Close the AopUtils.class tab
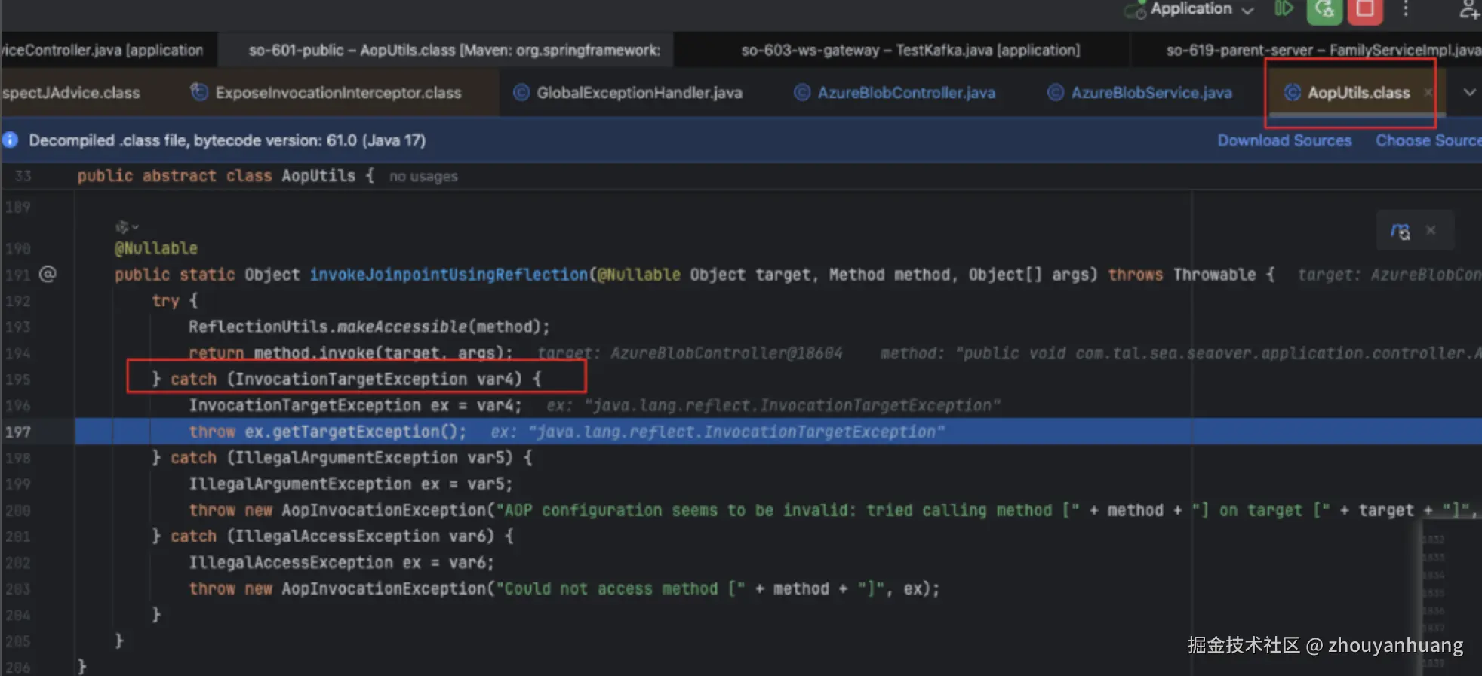Viewport: 1482px width, 676px height. (x=1428, y=92)
